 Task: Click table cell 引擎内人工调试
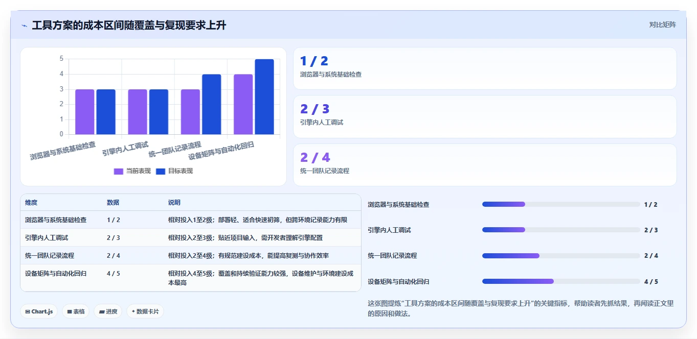click(x=47, y=238)
